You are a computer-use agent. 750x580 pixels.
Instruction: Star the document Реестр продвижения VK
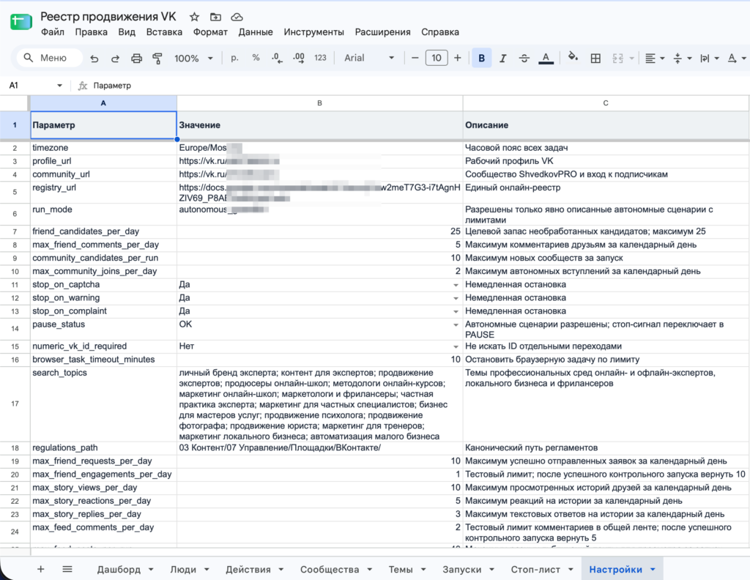[194, 18]
